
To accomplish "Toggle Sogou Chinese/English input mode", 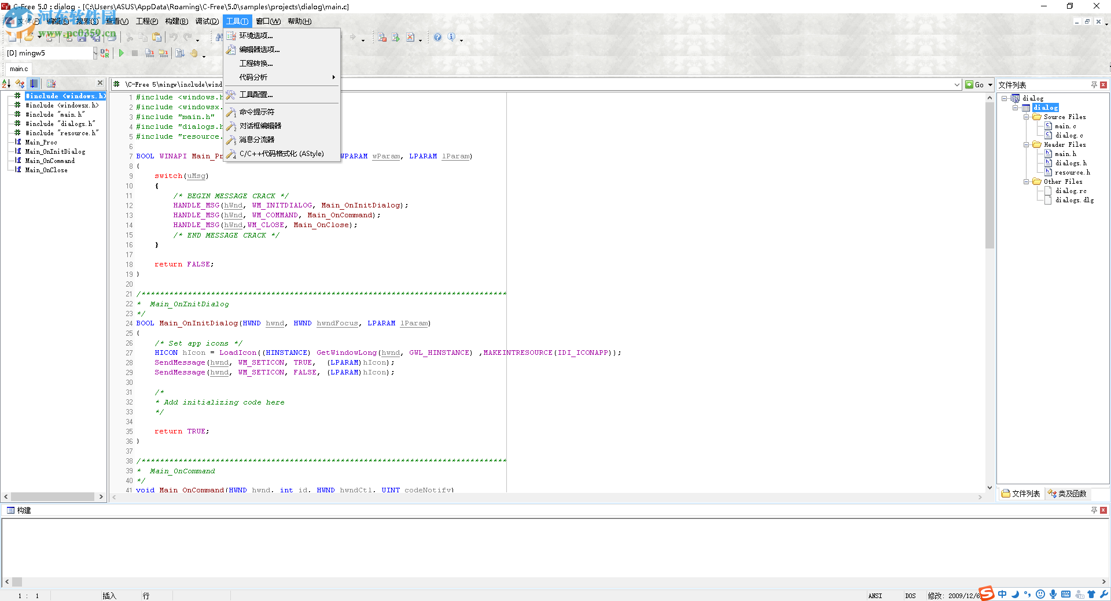I will point(1002,594).
